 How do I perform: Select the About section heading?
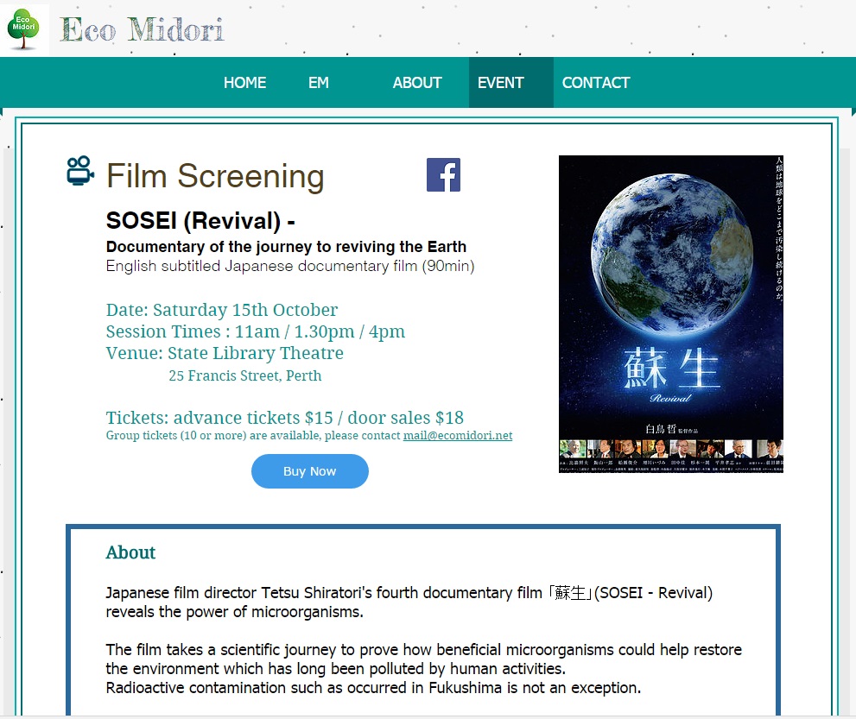tap(130, 552)
